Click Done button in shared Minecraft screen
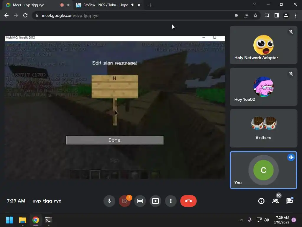The image size is (302, 227). tap(115, 140)
